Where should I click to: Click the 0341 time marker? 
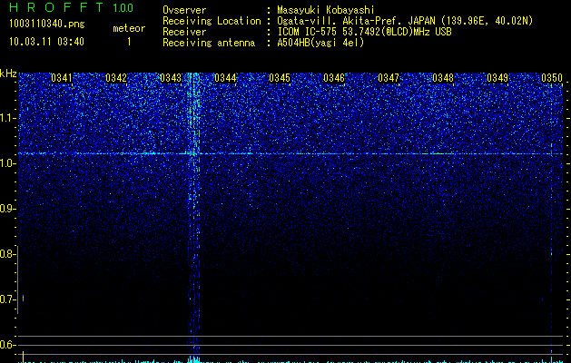coord(62,78)
